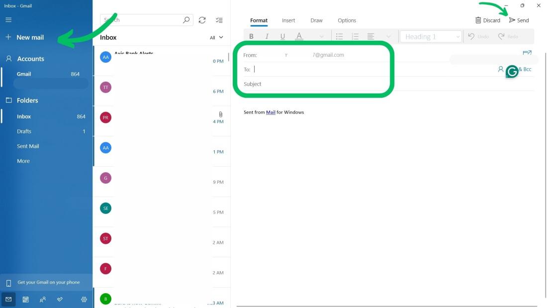Open the email from sender G
The image size is (547, 308).
[x=162, y=182]
